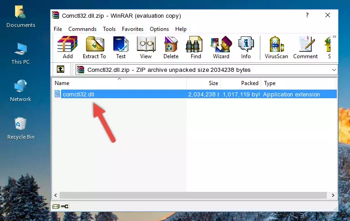This screenshot has width=350, height=221.
Task: Go up one folder level
Action: point(61,70)
